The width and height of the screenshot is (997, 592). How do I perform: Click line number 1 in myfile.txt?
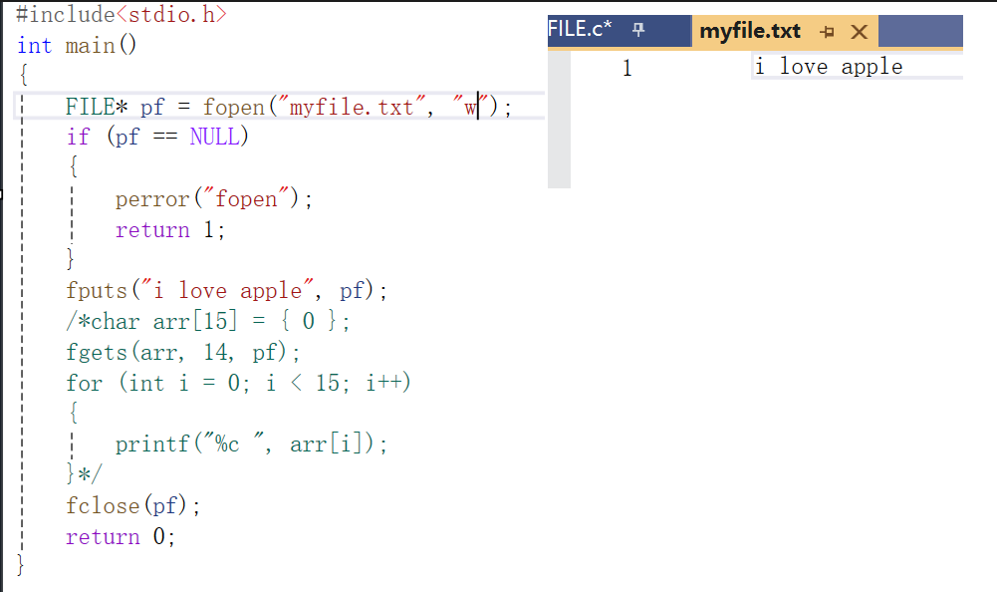pyautogui.click(x=626, y=68)
